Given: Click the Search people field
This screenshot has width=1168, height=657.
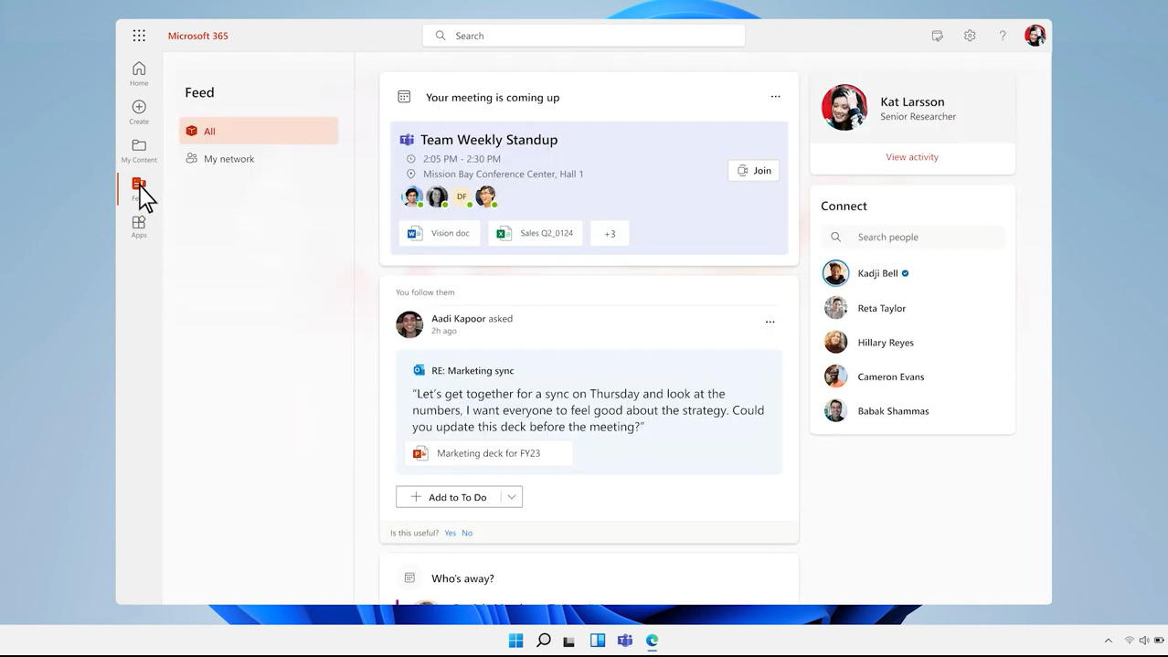Looking at the screenshot, I should (x=912, y=237).
